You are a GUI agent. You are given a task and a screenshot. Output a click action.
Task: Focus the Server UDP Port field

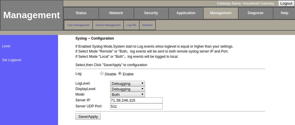coord(136,106)
